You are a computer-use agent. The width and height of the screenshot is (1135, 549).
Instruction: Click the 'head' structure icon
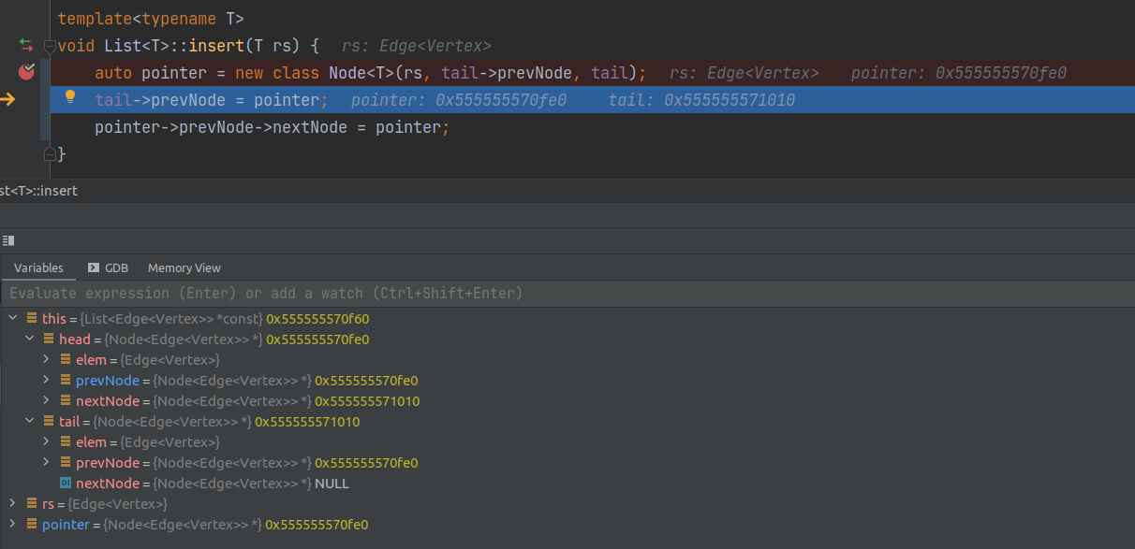(x=49, y=340)
